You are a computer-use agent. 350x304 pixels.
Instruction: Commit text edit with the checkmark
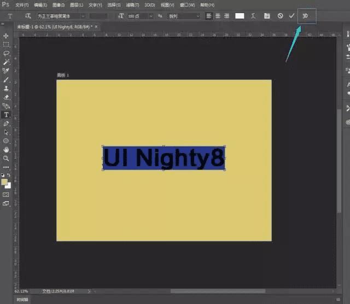pos(291,16)
